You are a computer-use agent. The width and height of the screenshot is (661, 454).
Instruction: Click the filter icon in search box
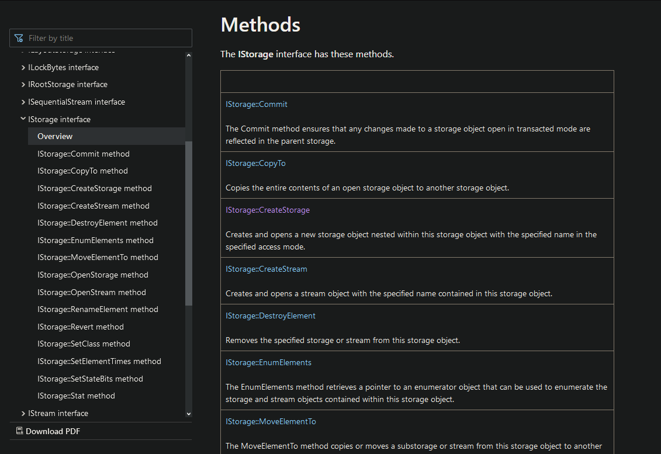[19, 38]
